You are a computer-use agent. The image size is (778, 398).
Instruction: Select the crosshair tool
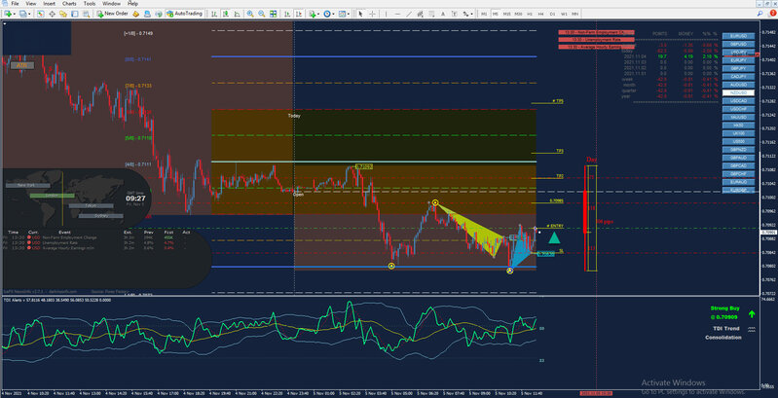pos(372,14)
